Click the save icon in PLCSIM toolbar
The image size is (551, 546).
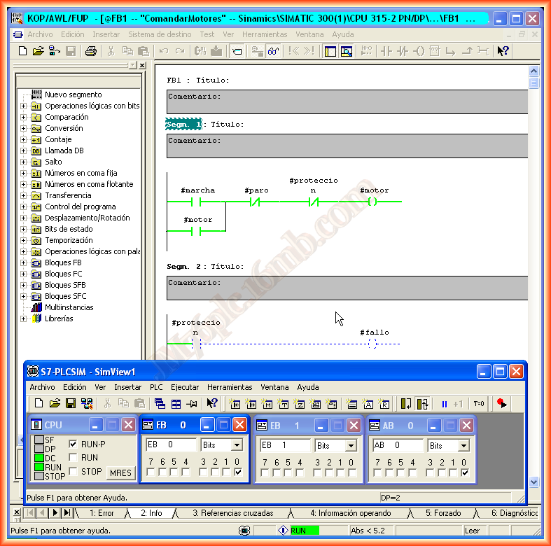click(x=70, y=403)
